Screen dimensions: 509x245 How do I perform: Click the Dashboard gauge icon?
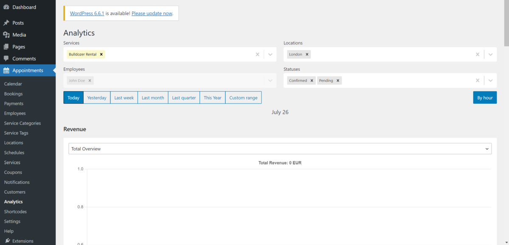coord(6,7)
